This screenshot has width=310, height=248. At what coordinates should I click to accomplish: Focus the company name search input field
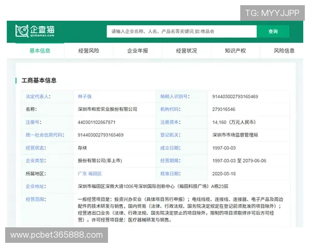coord(182,31)
